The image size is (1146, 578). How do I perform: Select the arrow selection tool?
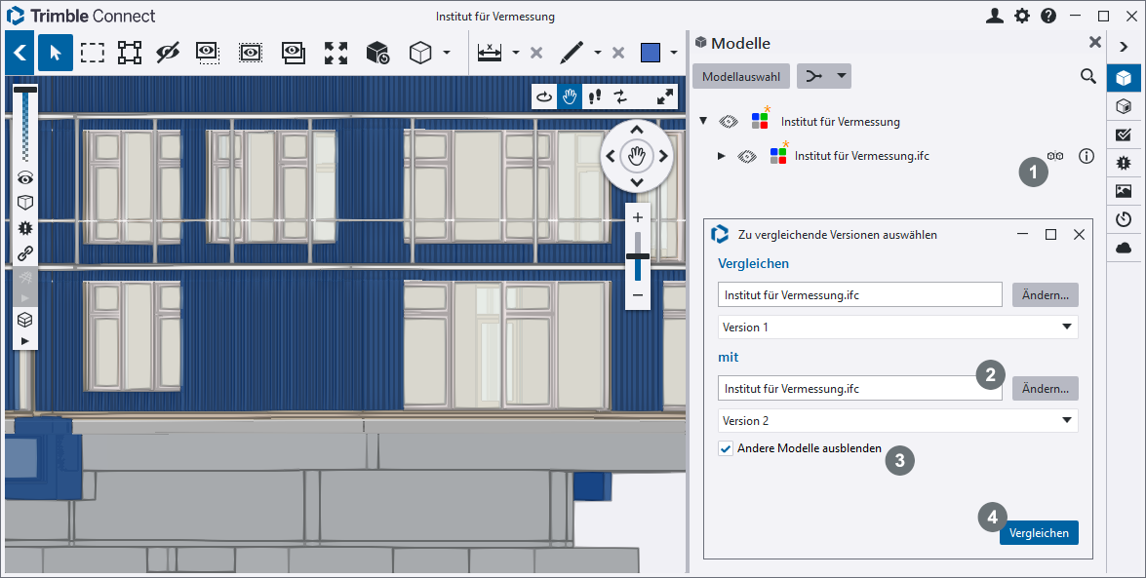click(x=55, y=53)
